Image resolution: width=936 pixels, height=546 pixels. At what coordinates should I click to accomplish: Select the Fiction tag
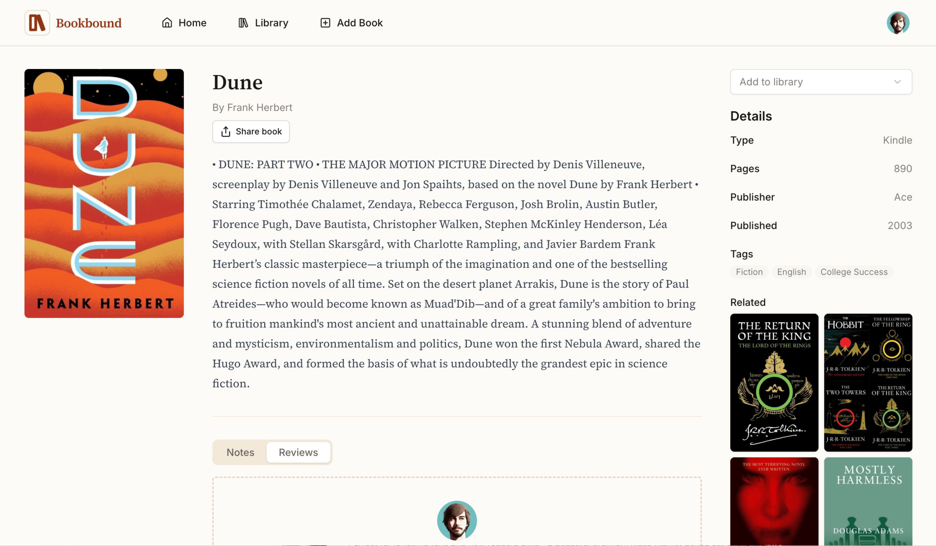pos(749,272)
